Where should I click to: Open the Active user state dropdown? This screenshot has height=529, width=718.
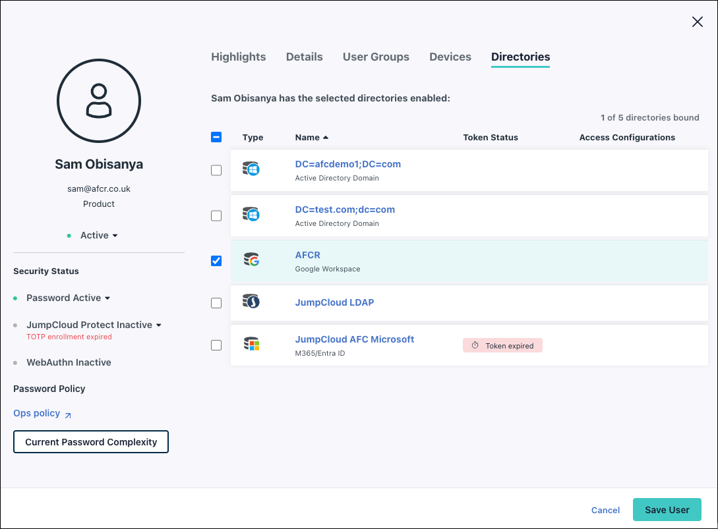(x=99, y=235)
